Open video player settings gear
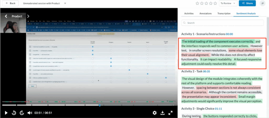 pos(155,113)
